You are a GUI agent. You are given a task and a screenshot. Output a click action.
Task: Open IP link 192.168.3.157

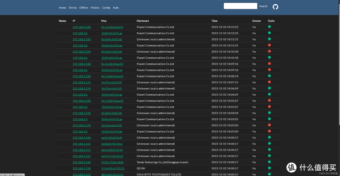(x=82, y=150)
